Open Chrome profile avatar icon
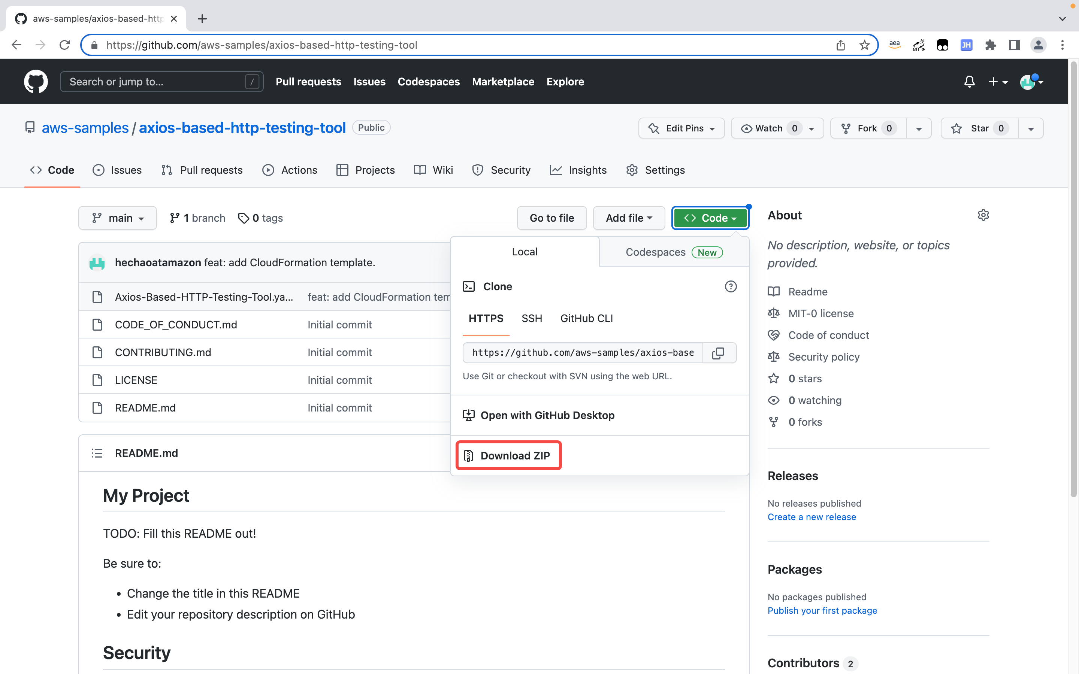 click(1039, 45)
